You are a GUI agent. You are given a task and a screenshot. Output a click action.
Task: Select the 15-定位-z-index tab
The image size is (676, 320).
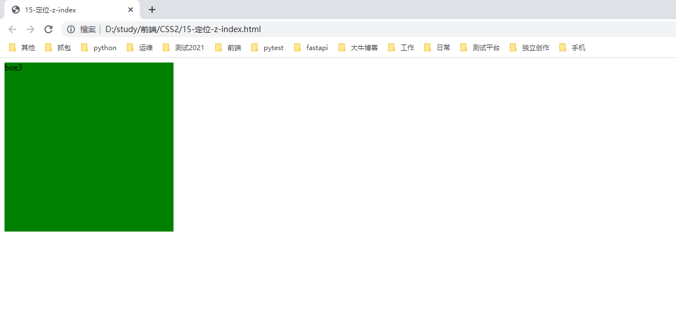pos(72,10)
